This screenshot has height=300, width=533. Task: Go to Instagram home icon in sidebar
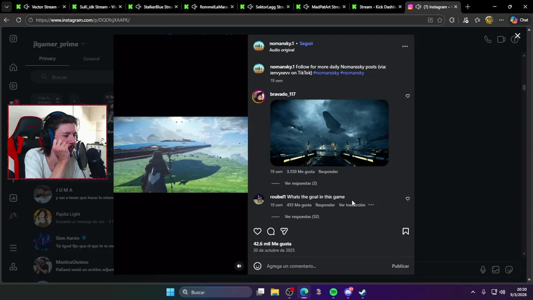[x=13, y=67]
